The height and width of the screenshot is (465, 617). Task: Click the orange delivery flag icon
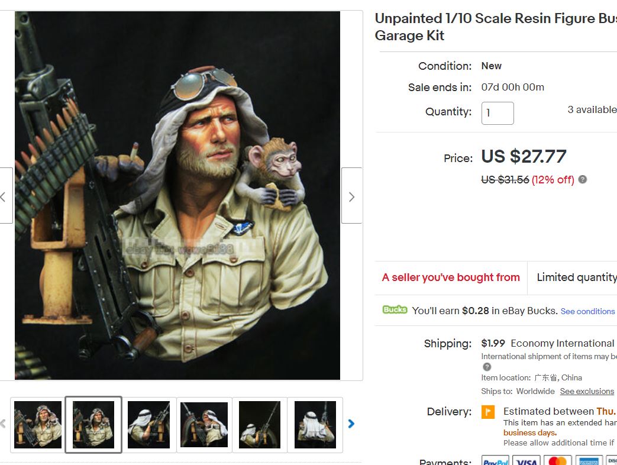tap(488, 412)
